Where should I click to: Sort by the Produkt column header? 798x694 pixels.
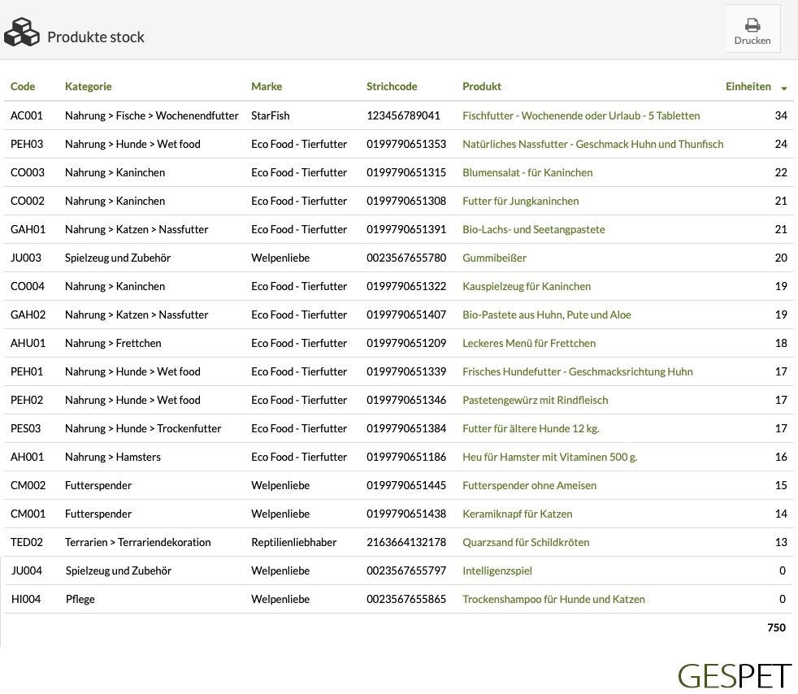click(x=482, y=86)
